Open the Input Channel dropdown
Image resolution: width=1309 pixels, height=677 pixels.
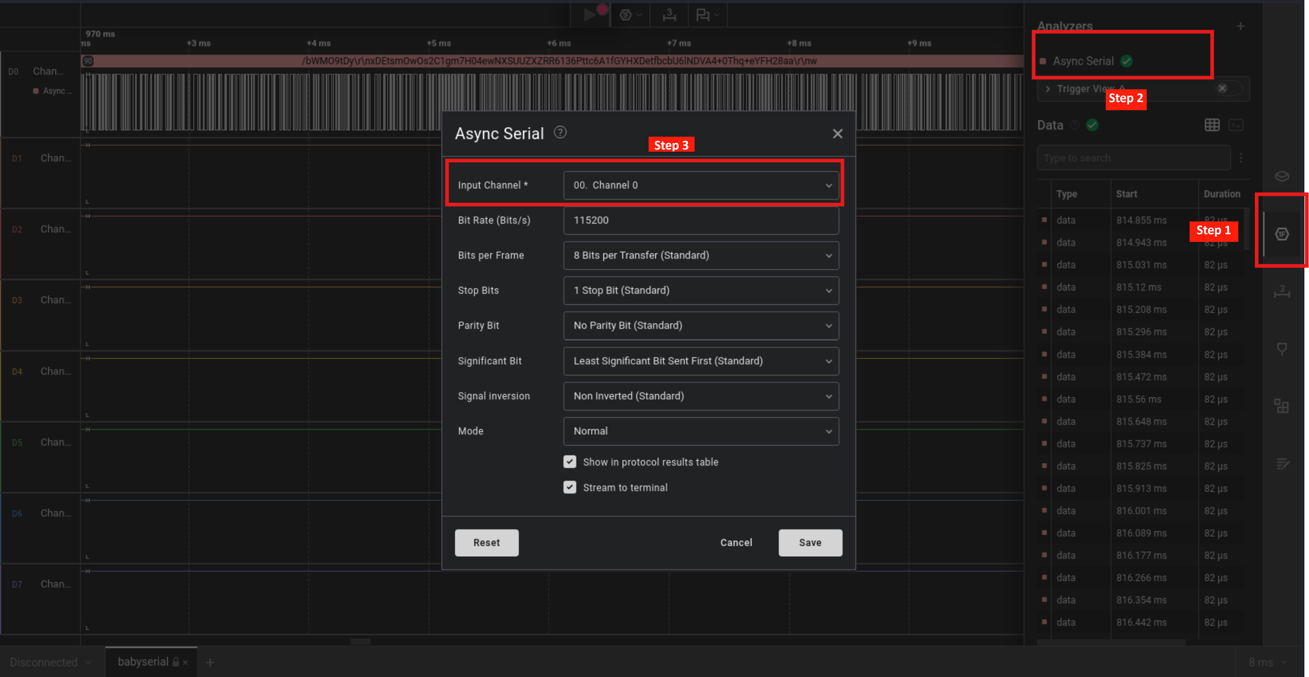[x=701, y=185]
